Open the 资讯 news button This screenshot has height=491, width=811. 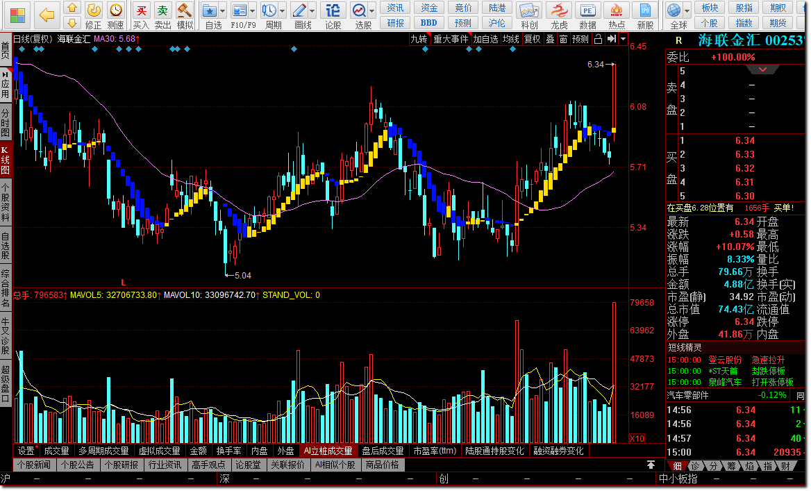395,8
